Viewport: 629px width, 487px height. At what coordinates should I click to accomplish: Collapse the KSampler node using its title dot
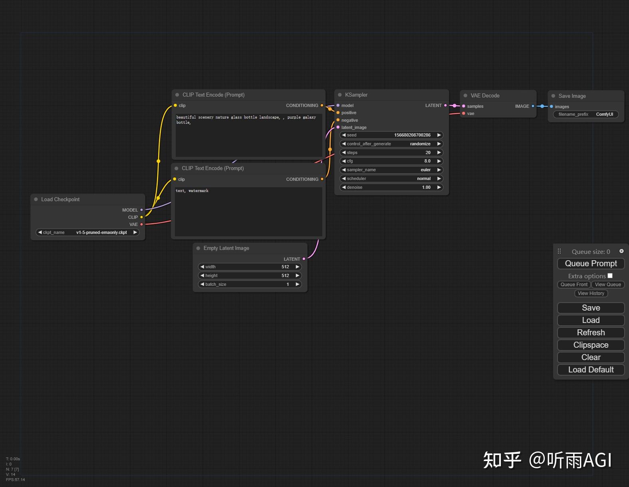[x=340, y=95]
